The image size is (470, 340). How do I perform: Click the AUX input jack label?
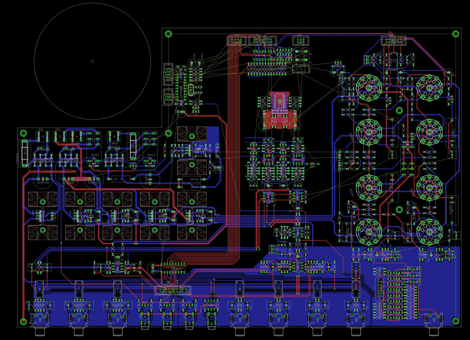coord(235,323)
